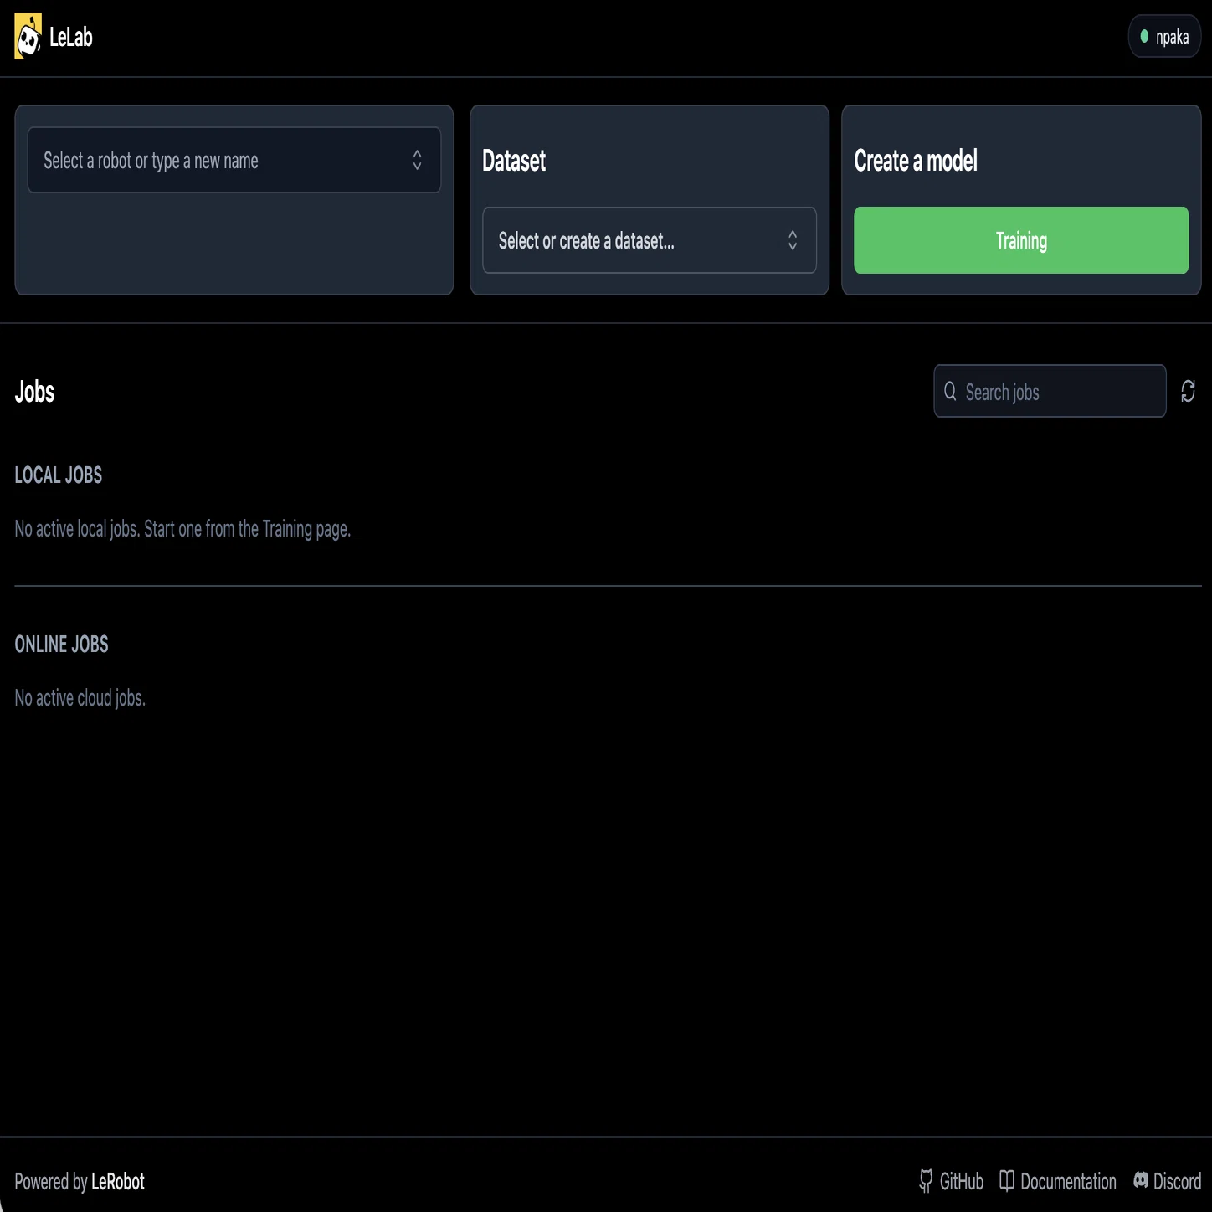The height and width of the screenshot is (1212, 1212).
Task: Click the LeLab panda logo icon
Action: [x=28, y=37]
